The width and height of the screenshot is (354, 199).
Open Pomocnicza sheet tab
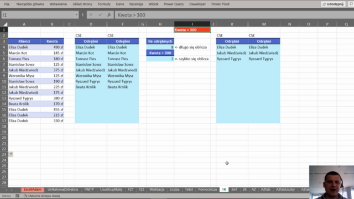point(207,190)
